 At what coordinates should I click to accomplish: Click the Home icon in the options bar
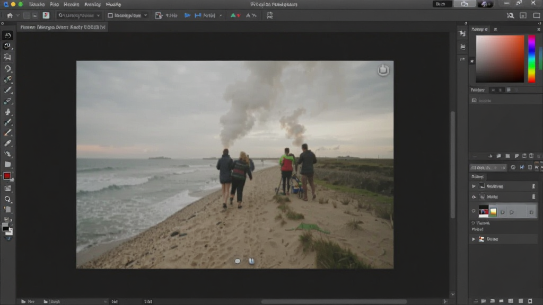click(10, 15)
